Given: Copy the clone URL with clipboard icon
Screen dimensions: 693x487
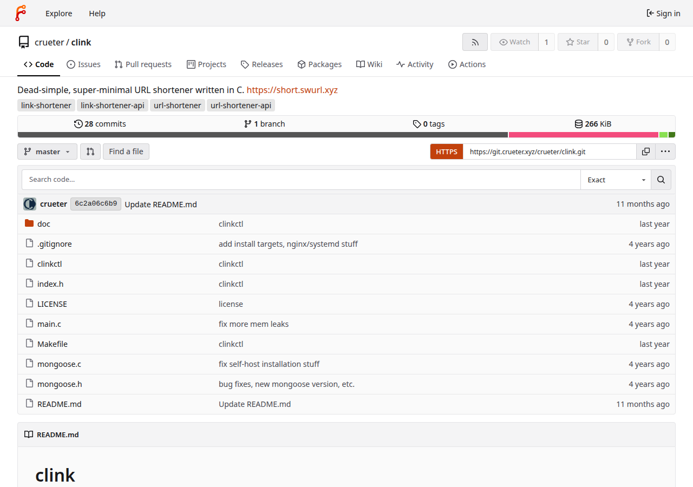Looking at the screenshot, I should (x=646, y=152).
